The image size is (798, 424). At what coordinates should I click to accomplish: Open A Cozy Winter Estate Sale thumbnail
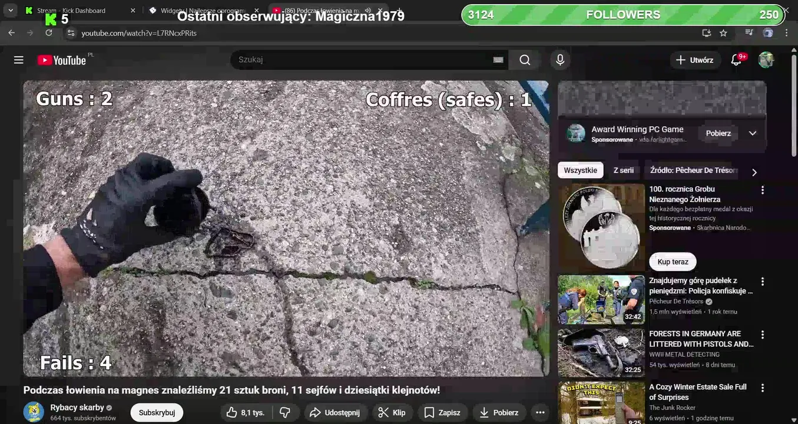(x=601, y=403)
